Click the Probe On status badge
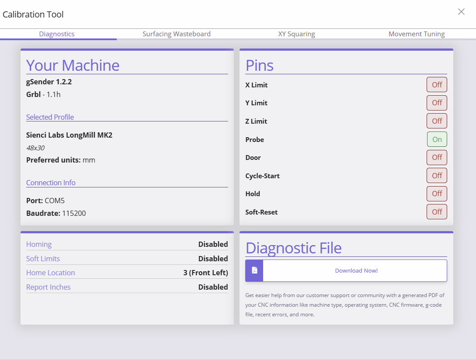The width and height of the screenshot is (476, 360). [x=437, y=139]
